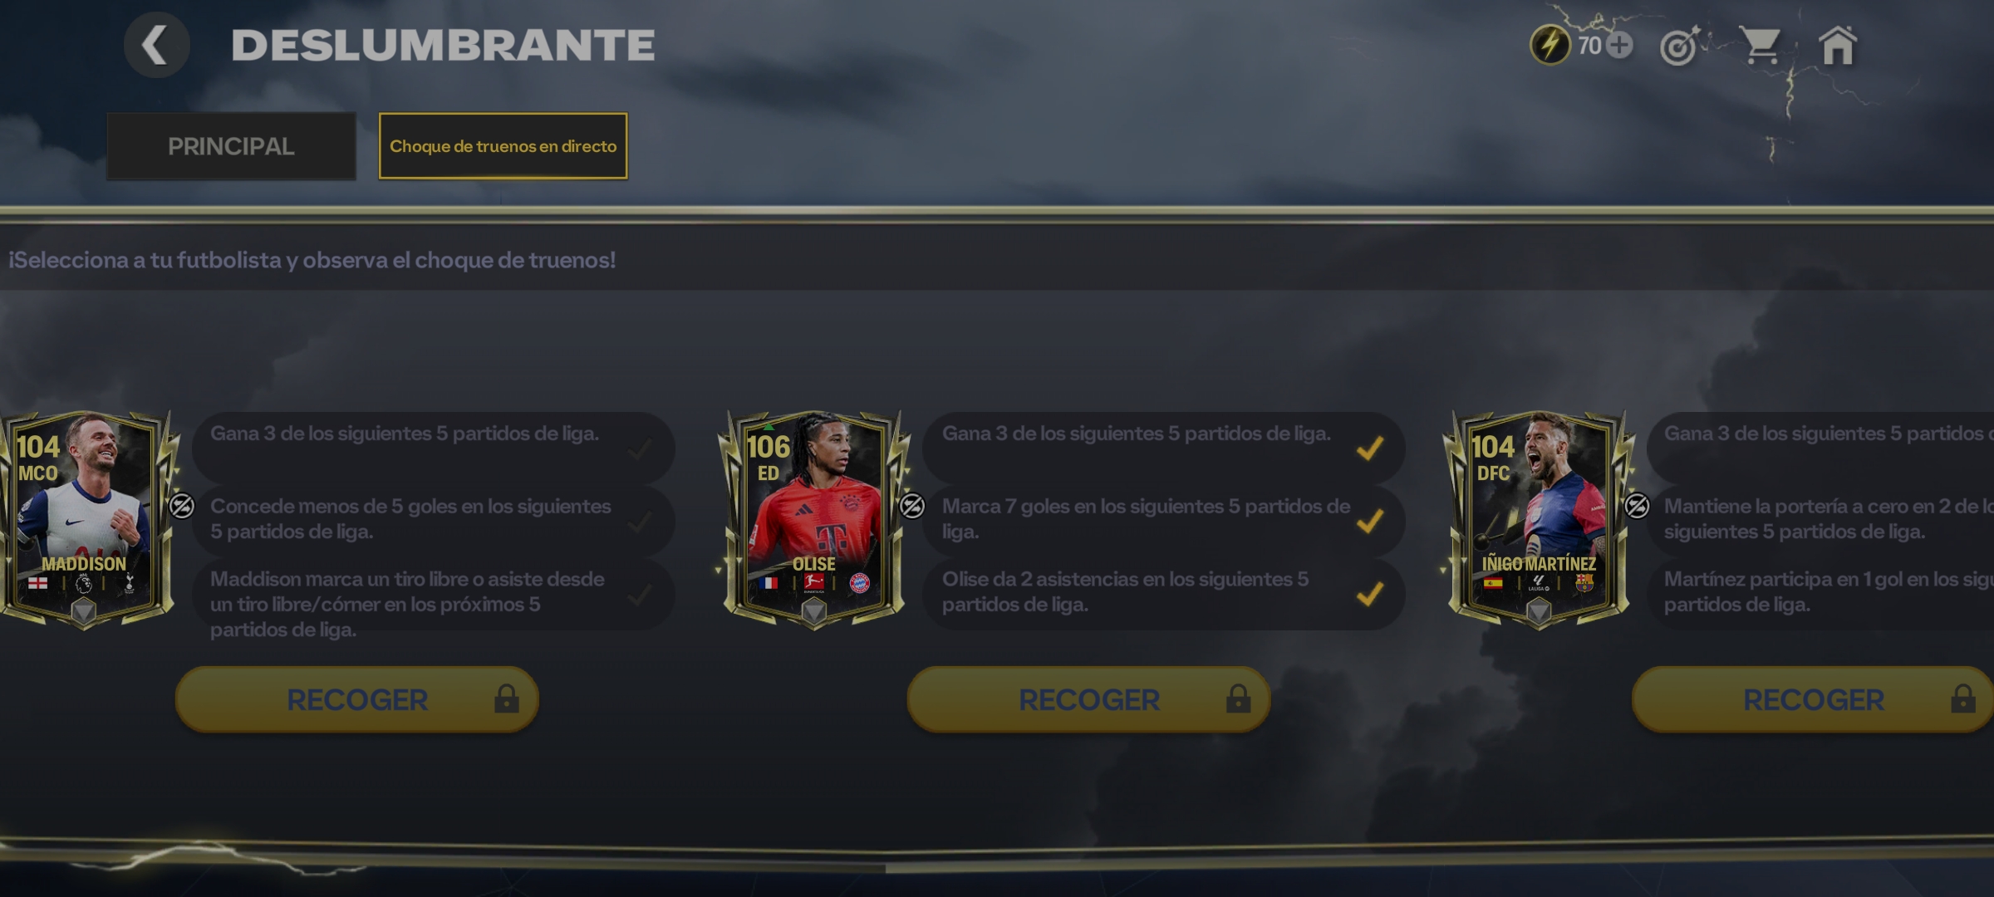1994x897 pixels.
Task: Open the target objectives icon
Action: pos(1680,46)
